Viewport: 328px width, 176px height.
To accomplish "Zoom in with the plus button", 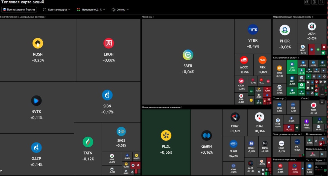I will pos(322,89).
